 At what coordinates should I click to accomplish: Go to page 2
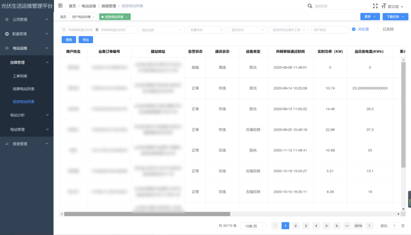click(295, 226)
